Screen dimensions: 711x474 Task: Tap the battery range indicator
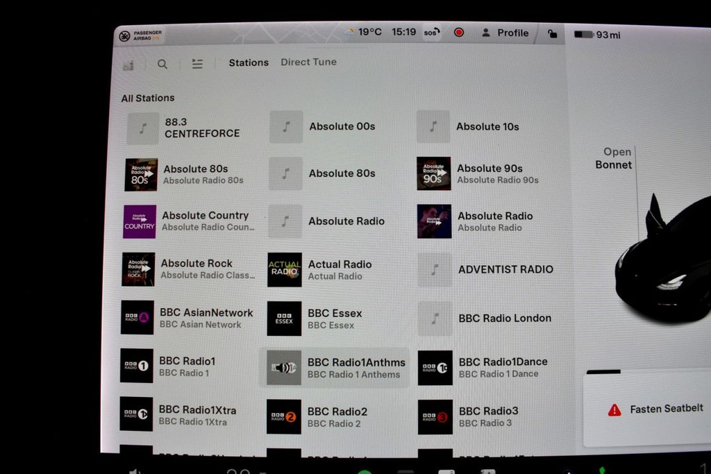point(597,34)
